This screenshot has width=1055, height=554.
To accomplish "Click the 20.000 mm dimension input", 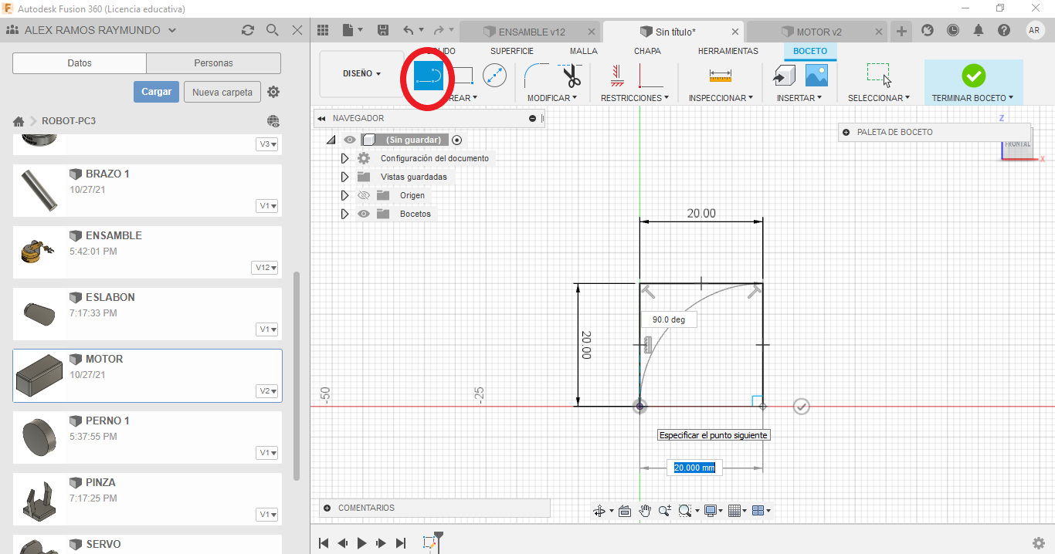I will point(694,468).
